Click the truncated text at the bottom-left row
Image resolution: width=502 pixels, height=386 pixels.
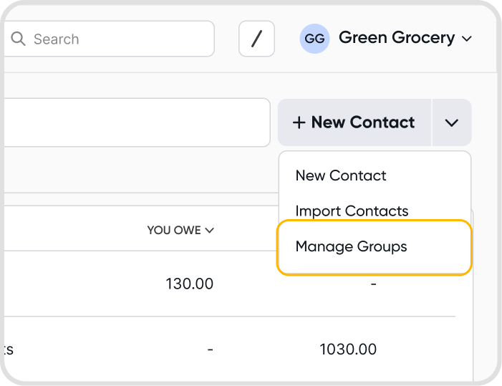point(7,349)
